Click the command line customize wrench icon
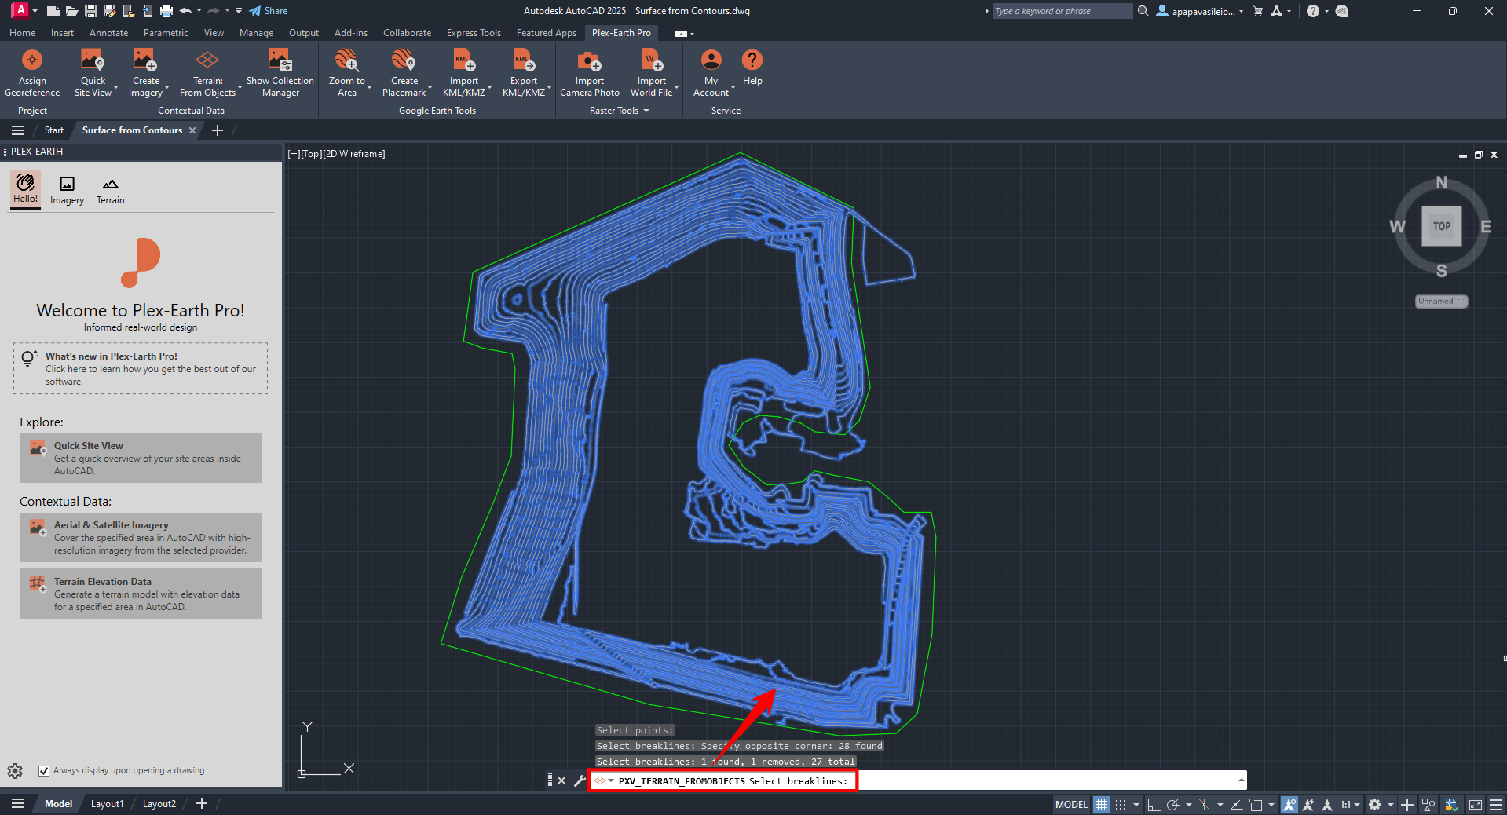1507x815 pixels. coord(580,780)
